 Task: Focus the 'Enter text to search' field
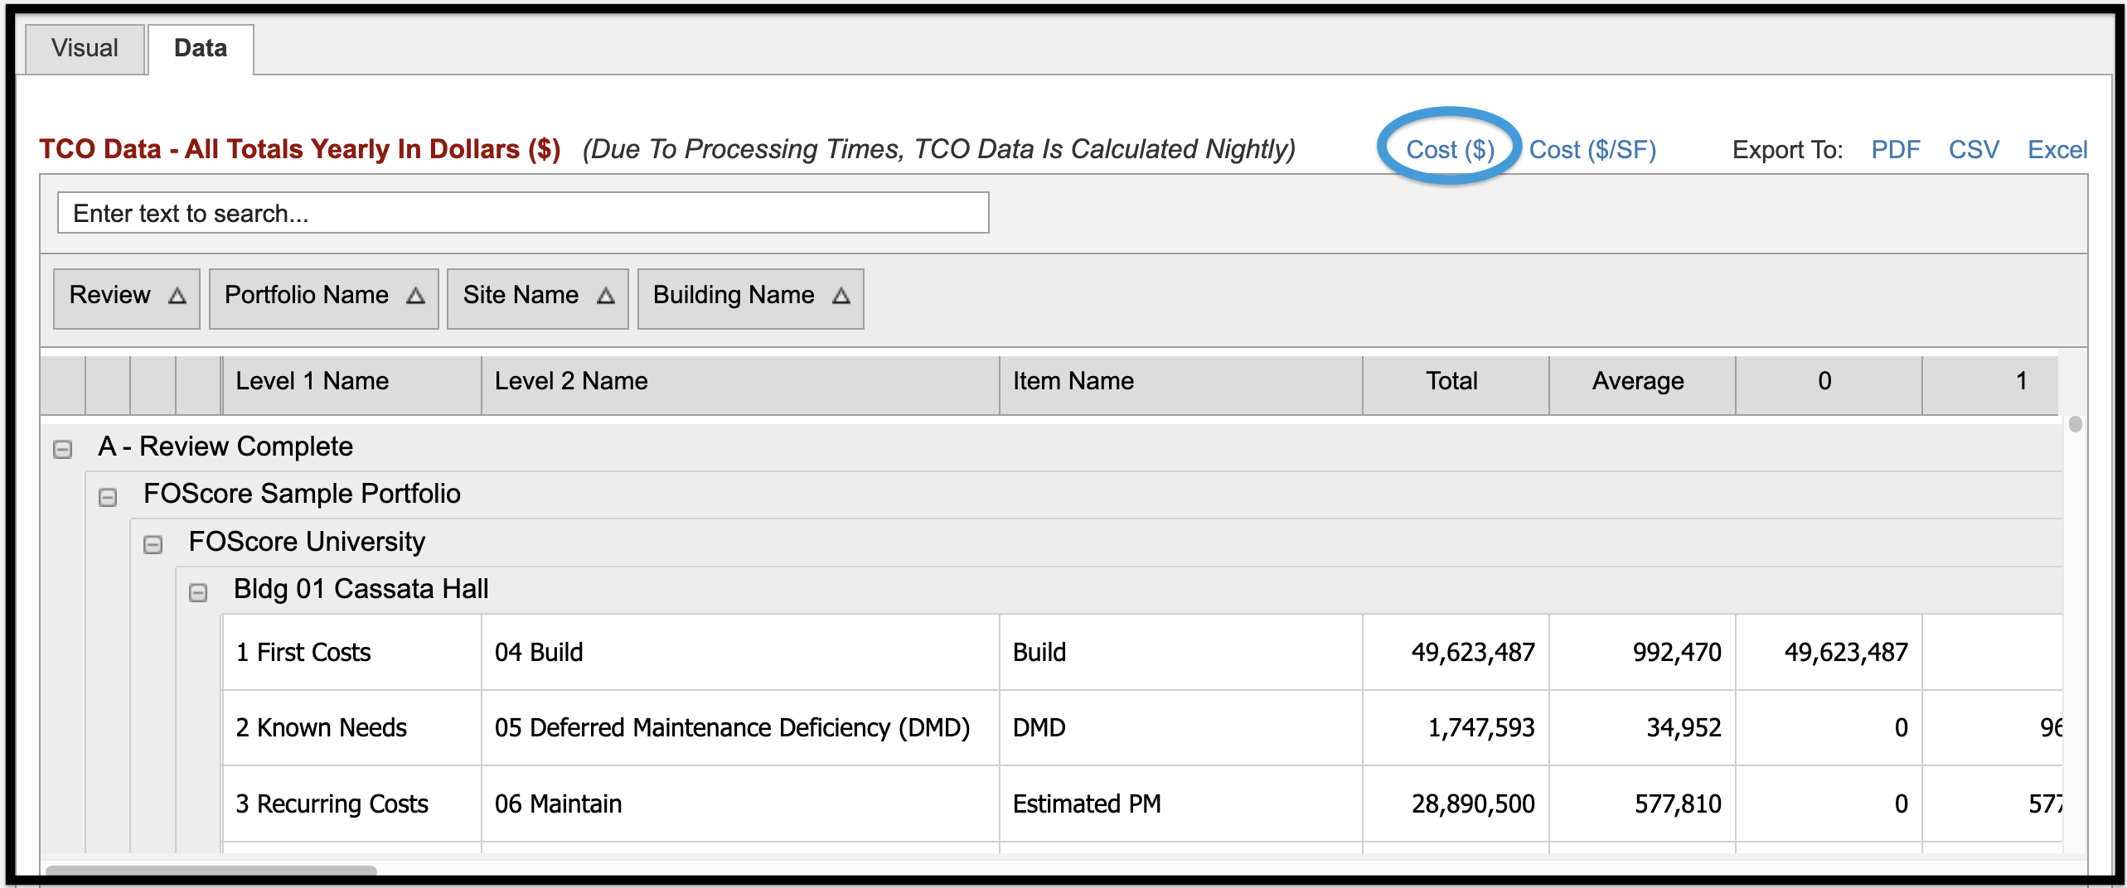pyautogui.click(x=523, y=213)
